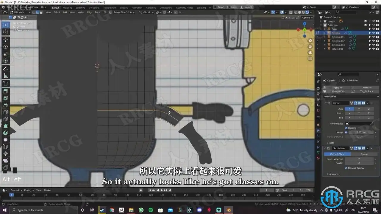Select the Scale tool
The height and width of the screenshot is (214, 381).
tap(5, 54)
